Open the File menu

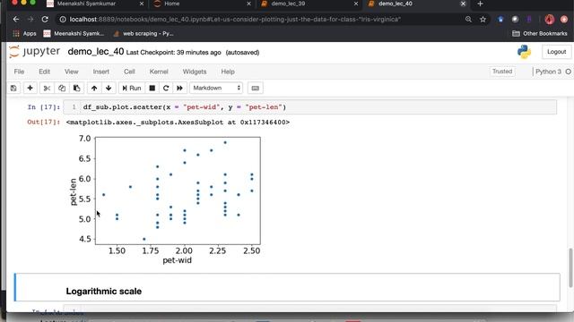click(x=19, y=72)
